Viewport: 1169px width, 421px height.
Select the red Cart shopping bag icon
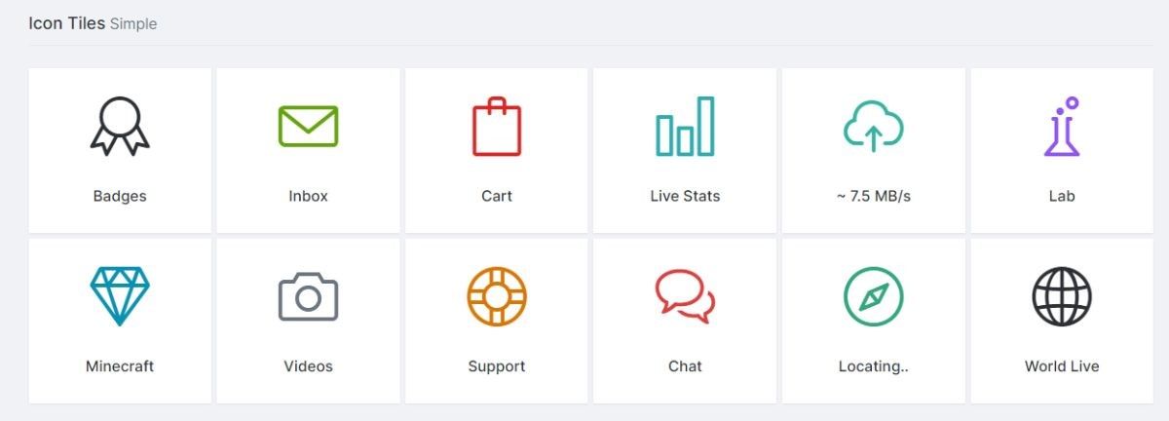(x=497, y=127)
